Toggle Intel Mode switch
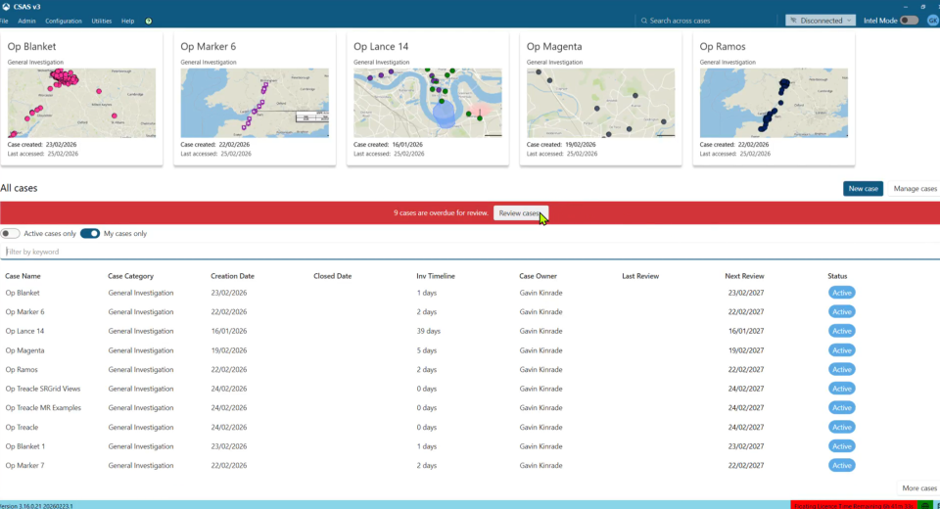Image resolution: width=940 pixels, height=509 pixels. pos(909,21)
